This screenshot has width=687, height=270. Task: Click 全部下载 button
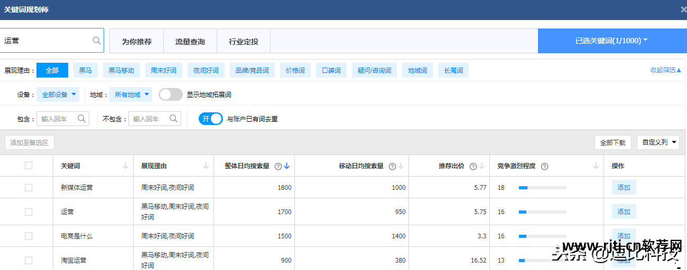point(613,142)
